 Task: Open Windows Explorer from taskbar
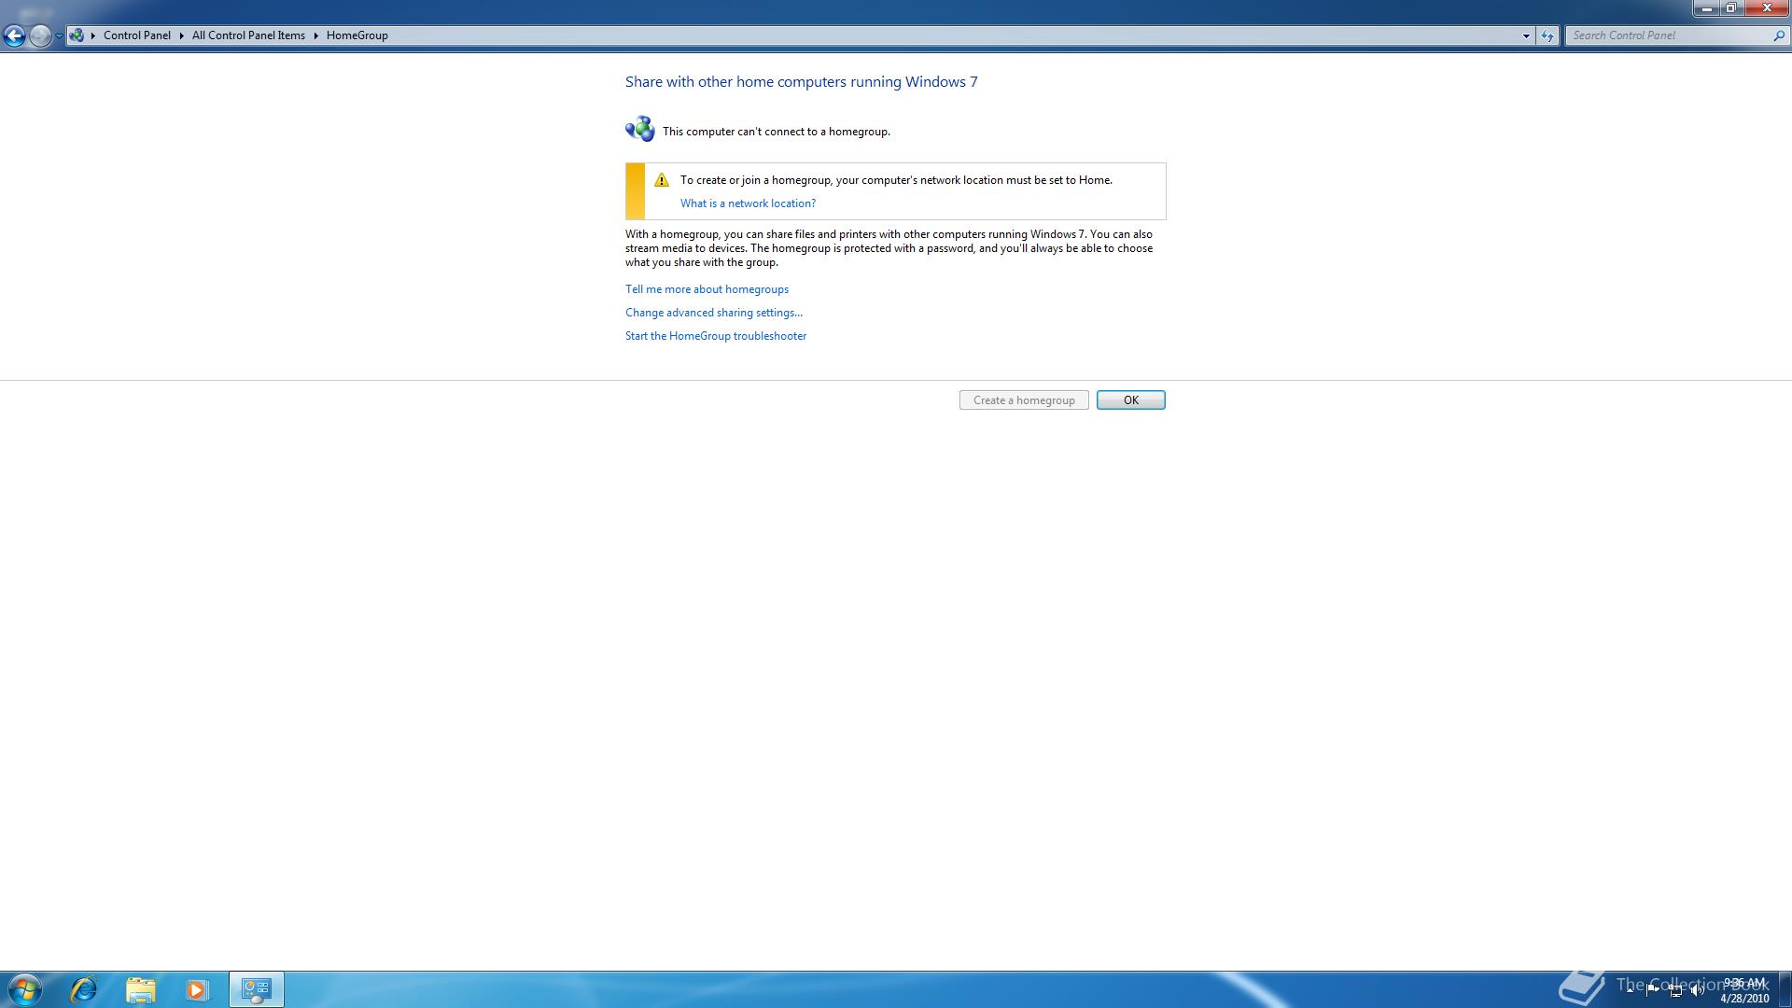tap(141, 989)
